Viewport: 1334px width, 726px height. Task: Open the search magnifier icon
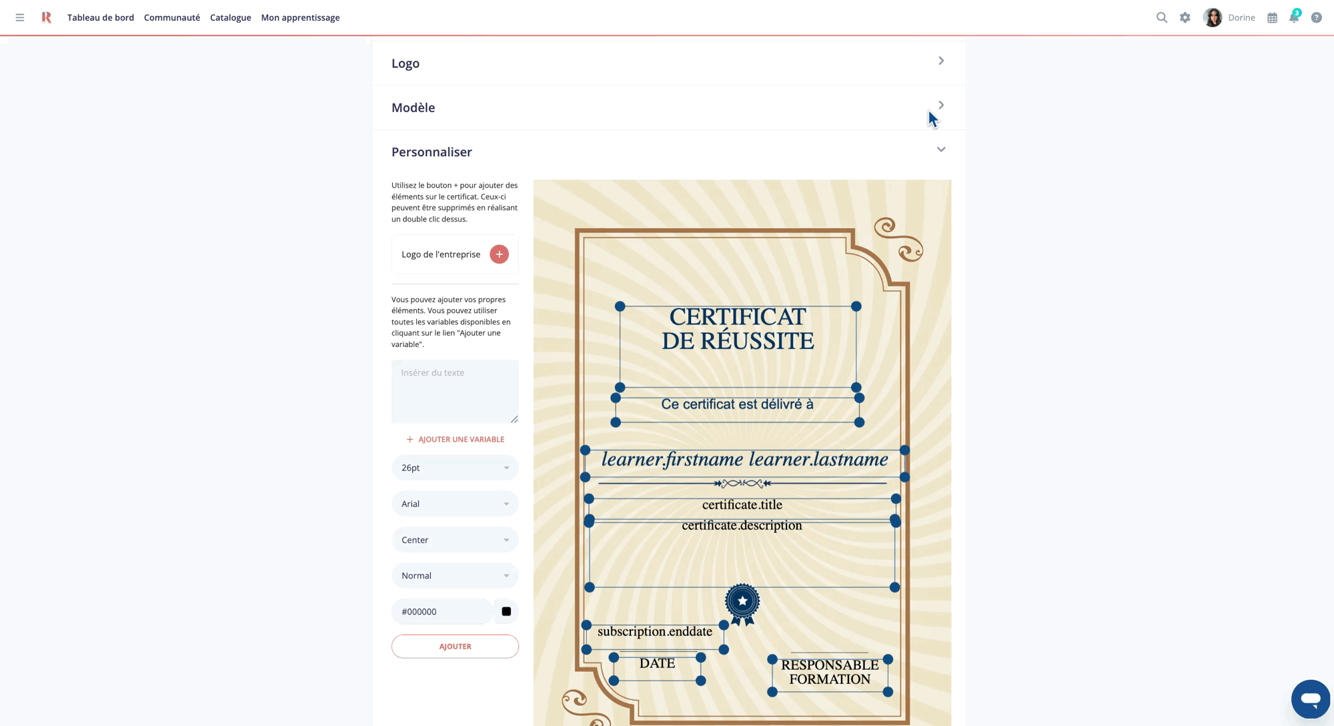[1161, 17]
